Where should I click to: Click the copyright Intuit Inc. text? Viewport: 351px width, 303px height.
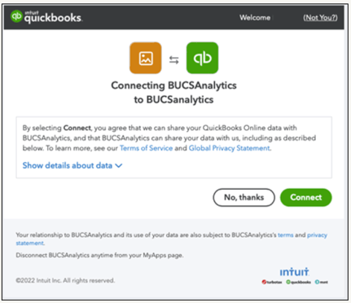65,280
